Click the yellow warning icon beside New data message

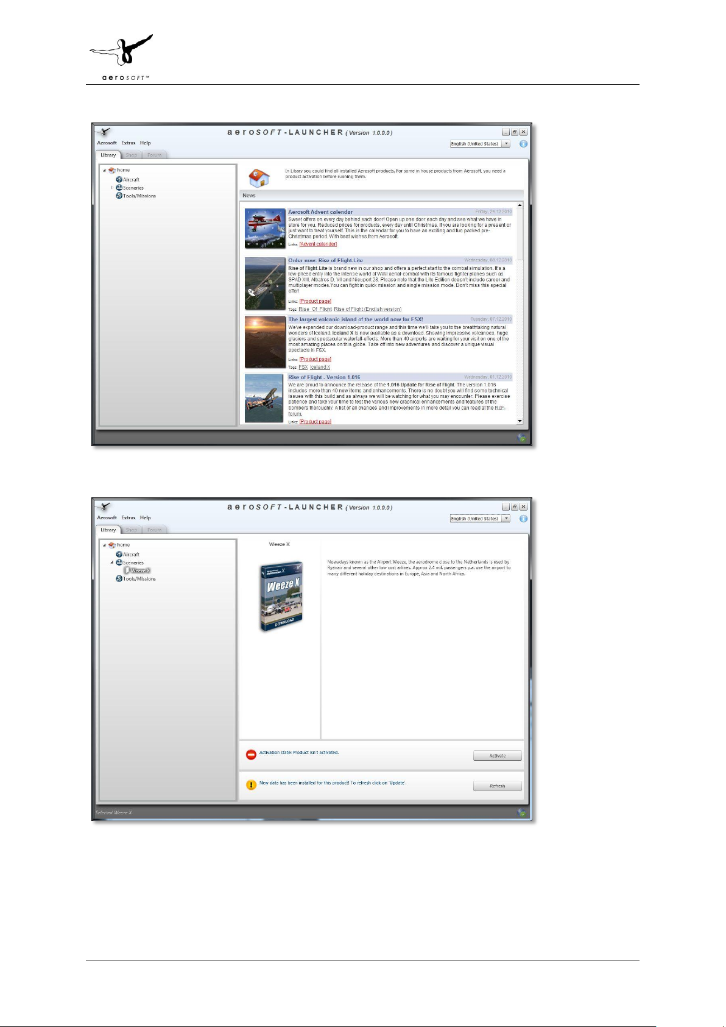[251, 785]
